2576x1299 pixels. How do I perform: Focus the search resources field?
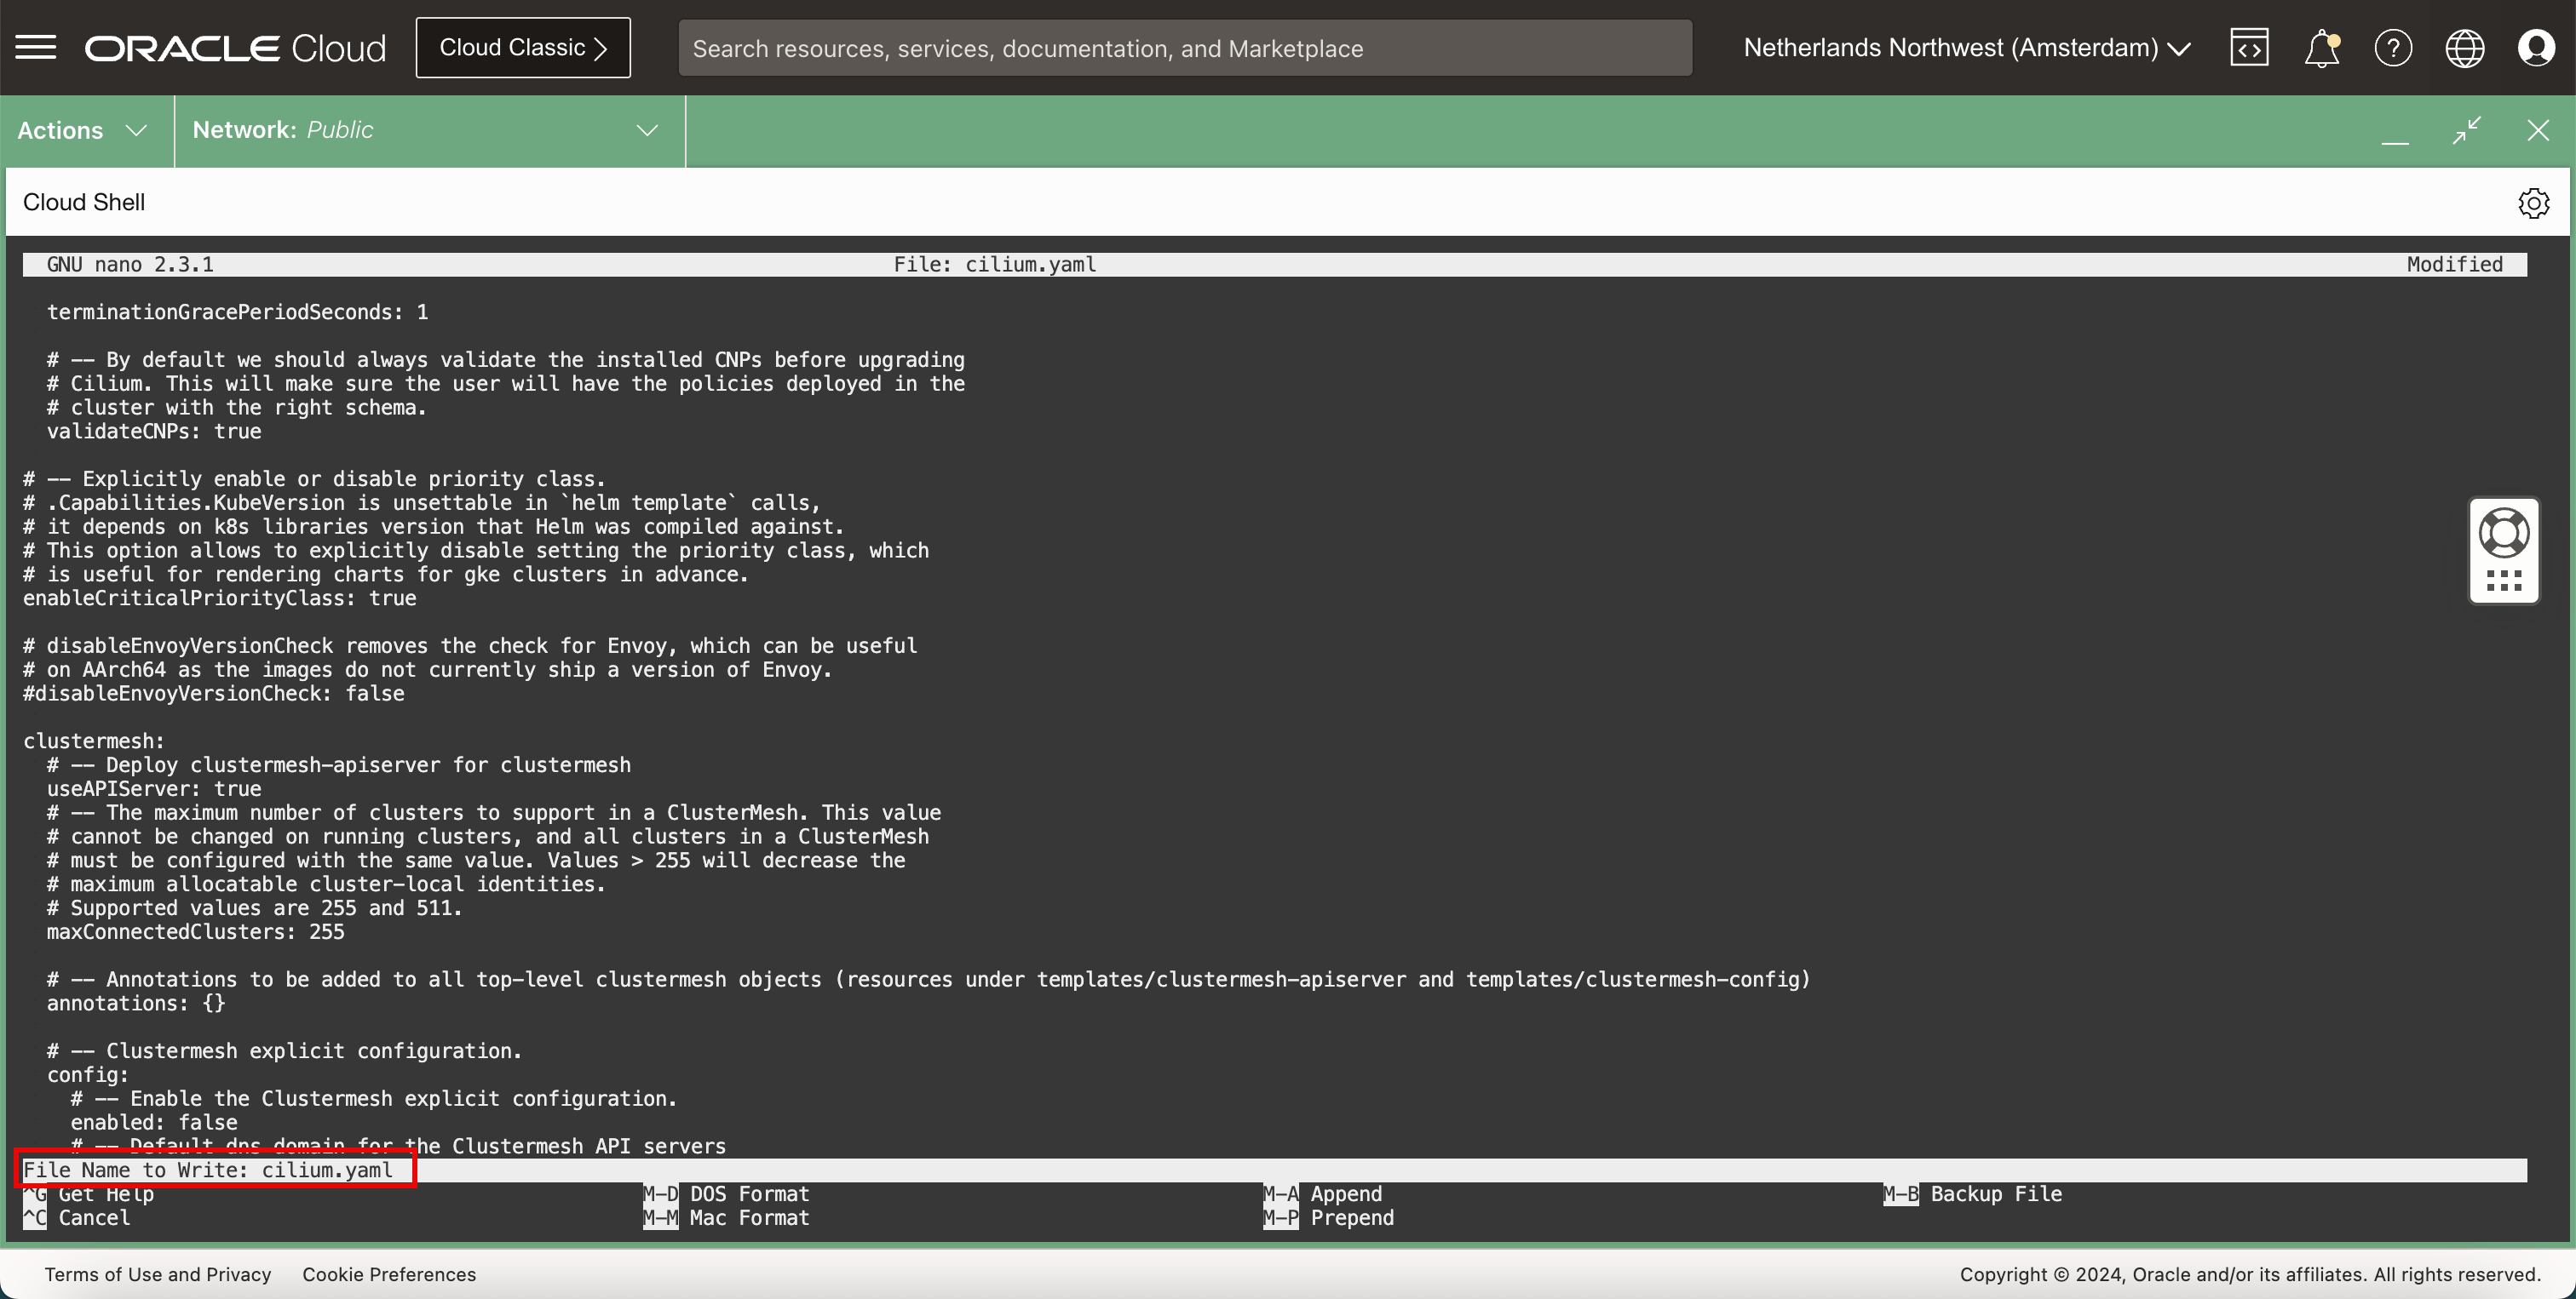[1185, 48]
